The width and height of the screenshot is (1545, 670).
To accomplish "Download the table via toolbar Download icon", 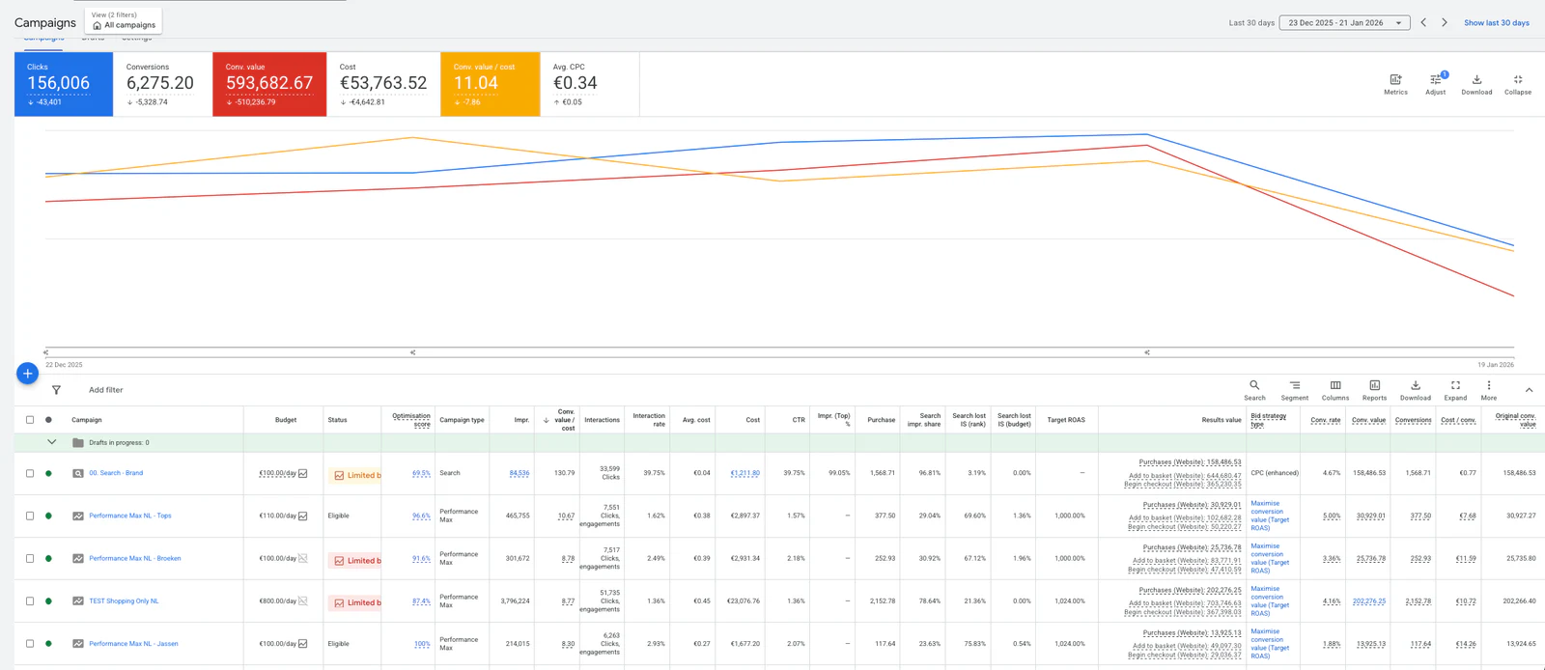I will click(x=1416, y=385).
